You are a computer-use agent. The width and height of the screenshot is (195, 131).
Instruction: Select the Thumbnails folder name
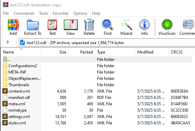pyautogui.click(x=19, y=85)
